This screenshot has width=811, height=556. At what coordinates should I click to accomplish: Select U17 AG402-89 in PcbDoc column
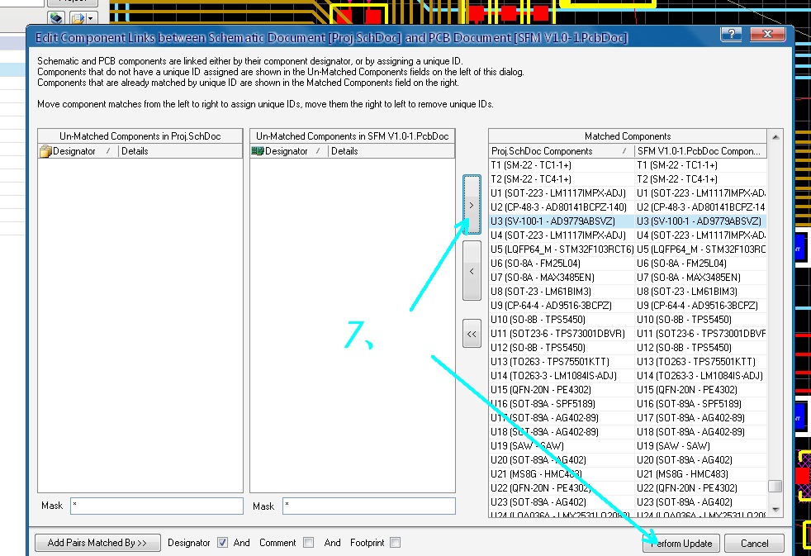point(701,417)
